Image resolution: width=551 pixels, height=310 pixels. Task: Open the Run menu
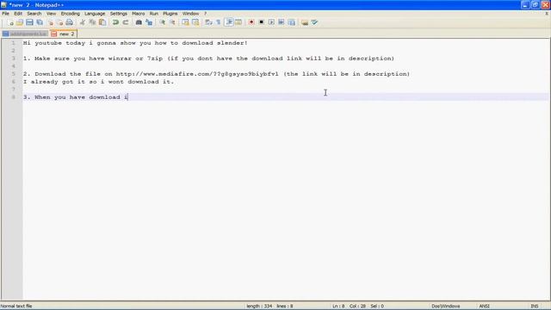154,14
